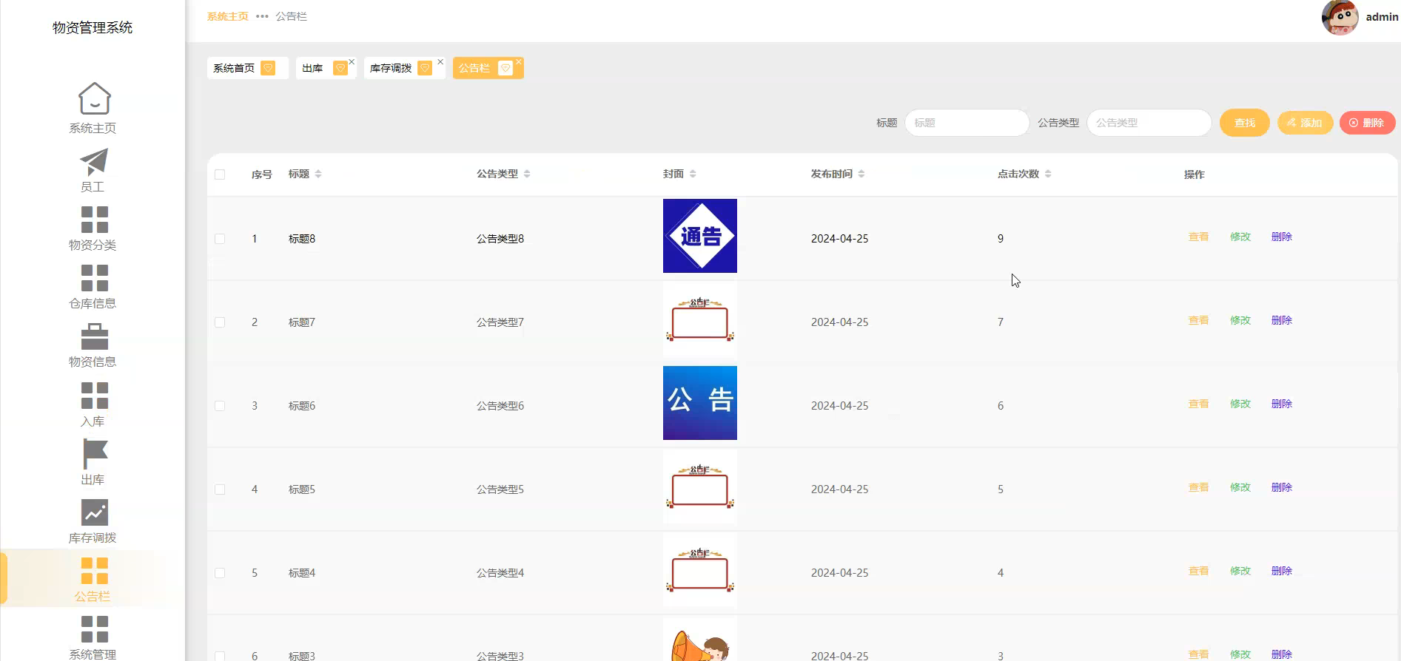Open 系统主页 house icon in sidebar
Screen dimensions: 1401x661
94,98
